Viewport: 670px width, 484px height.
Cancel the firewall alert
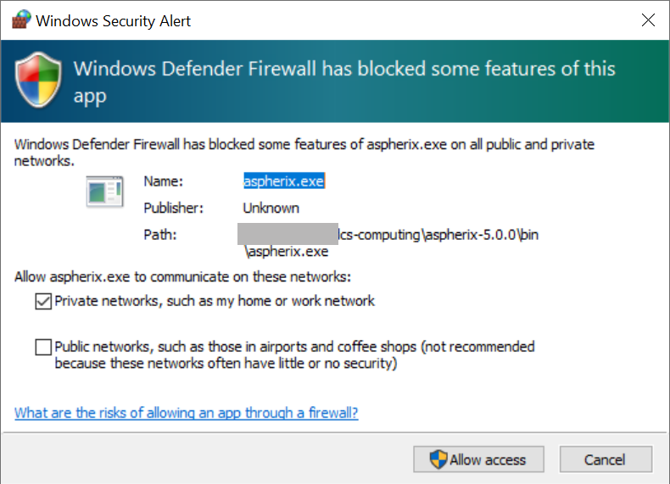[x=606, y=459]
